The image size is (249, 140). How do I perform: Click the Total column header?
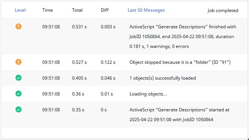pyautogui.click(x=77, y=10)
